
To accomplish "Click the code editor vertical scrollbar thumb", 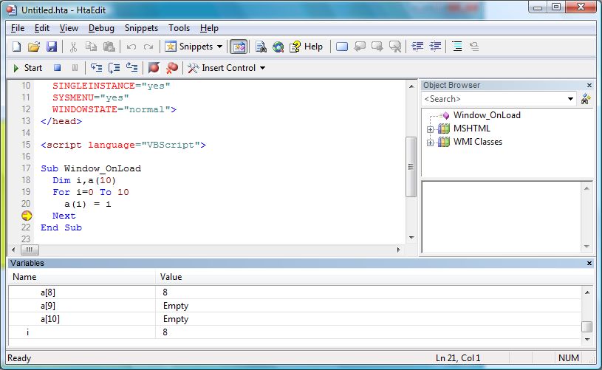I will pos(411,167).
